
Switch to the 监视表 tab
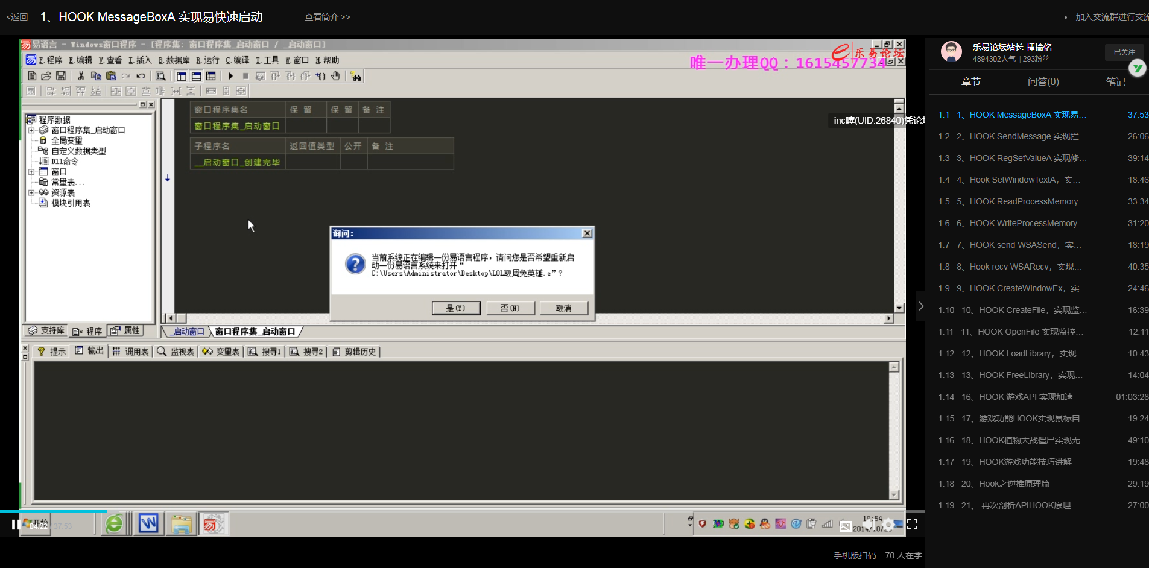[x=176, y=352]
